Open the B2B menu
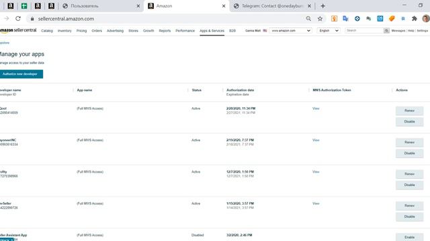The image size is (430, 241). tap(232, 31)
